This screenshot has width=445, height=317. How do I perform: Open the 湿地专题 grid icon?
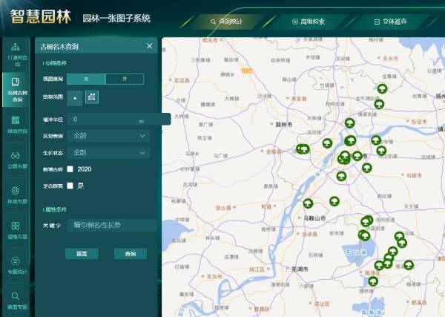[15, 229]
